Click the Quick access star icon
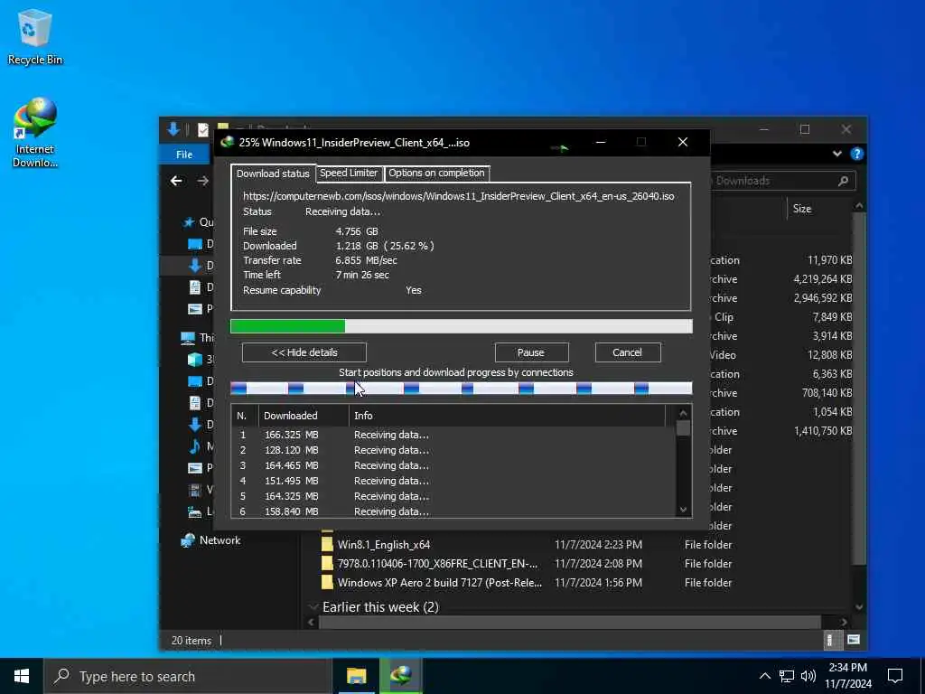The height and width of the screenshot is (694, 925). [x=188, y=222]
